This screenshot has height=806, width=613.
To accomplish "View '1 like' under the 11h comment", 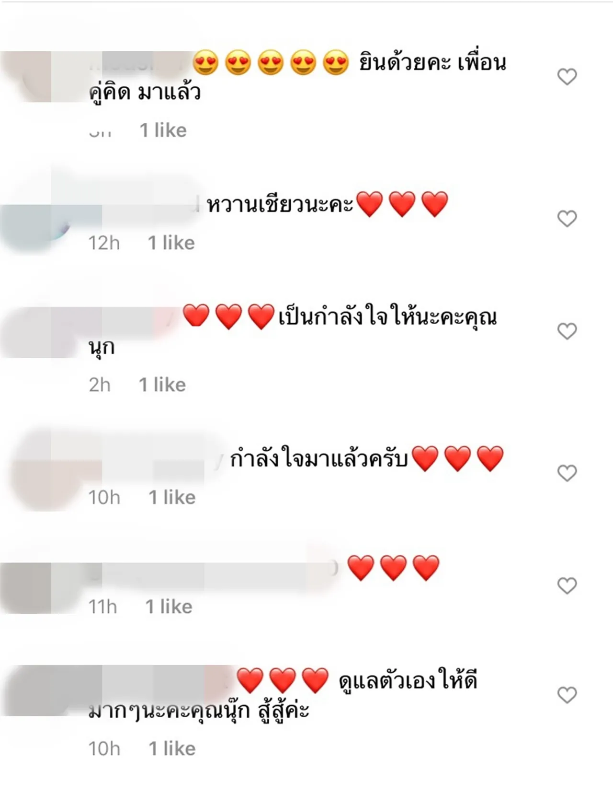I will coord(169,607).
